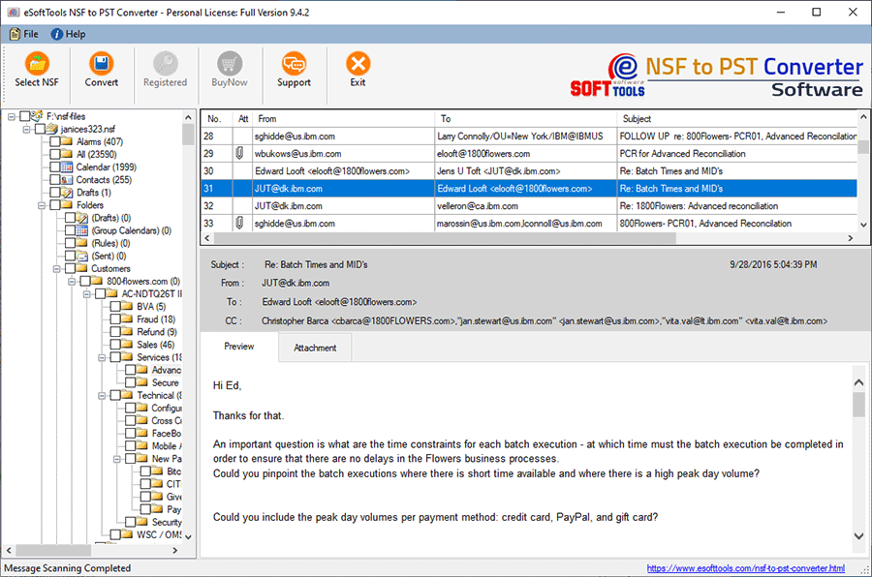Check the All (23590) checkbox

[55, 154]
